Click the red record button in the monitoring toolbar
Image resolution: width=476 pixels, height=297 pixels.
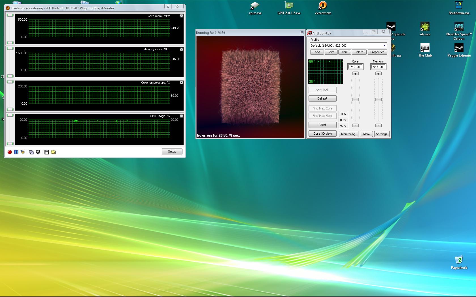pos(10,152)
